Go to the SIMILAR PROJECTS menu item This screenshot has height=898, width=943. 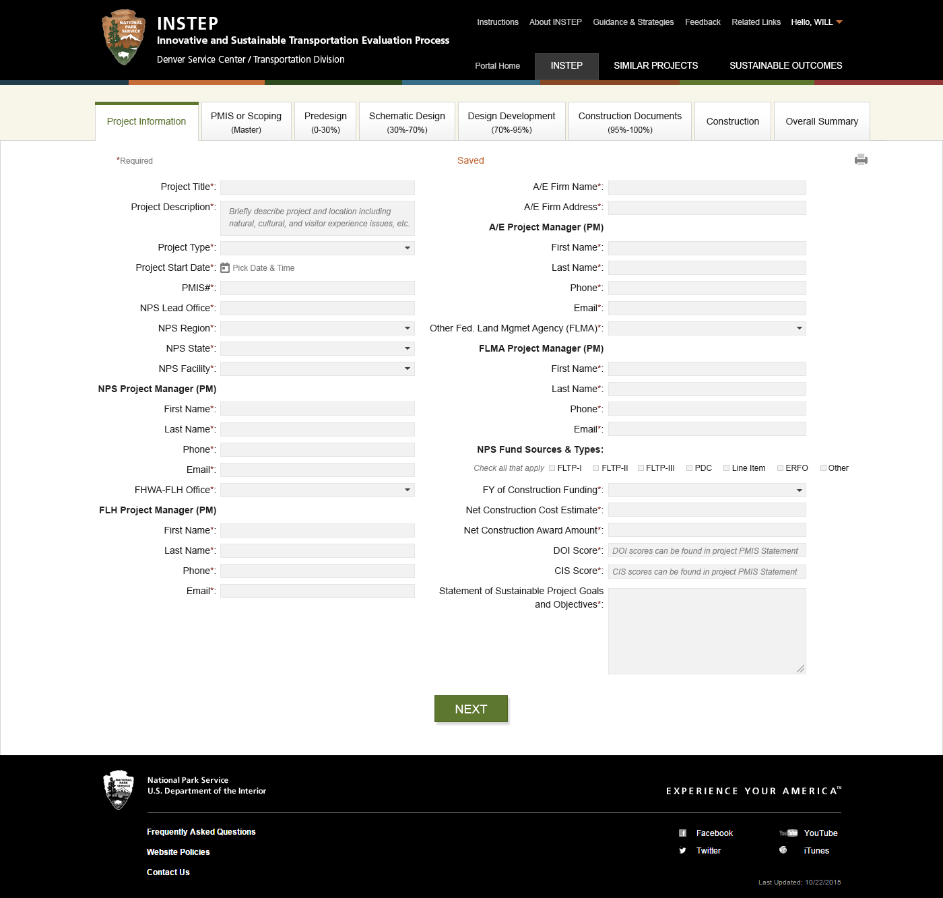coord(655,65)
